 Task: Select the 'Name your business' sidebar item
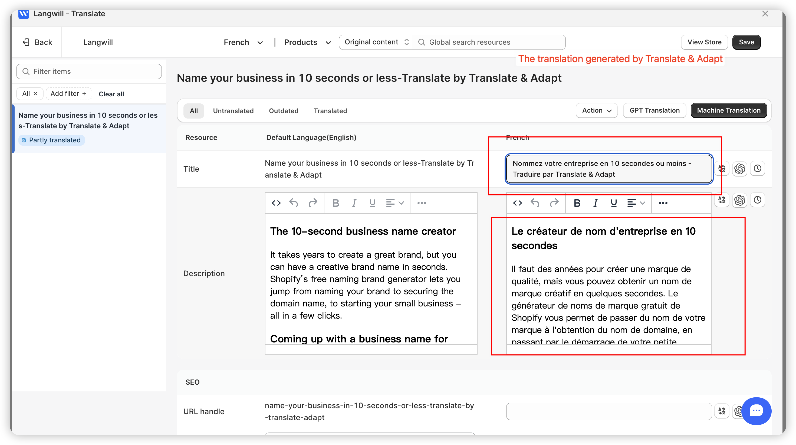tap(89, 128)
